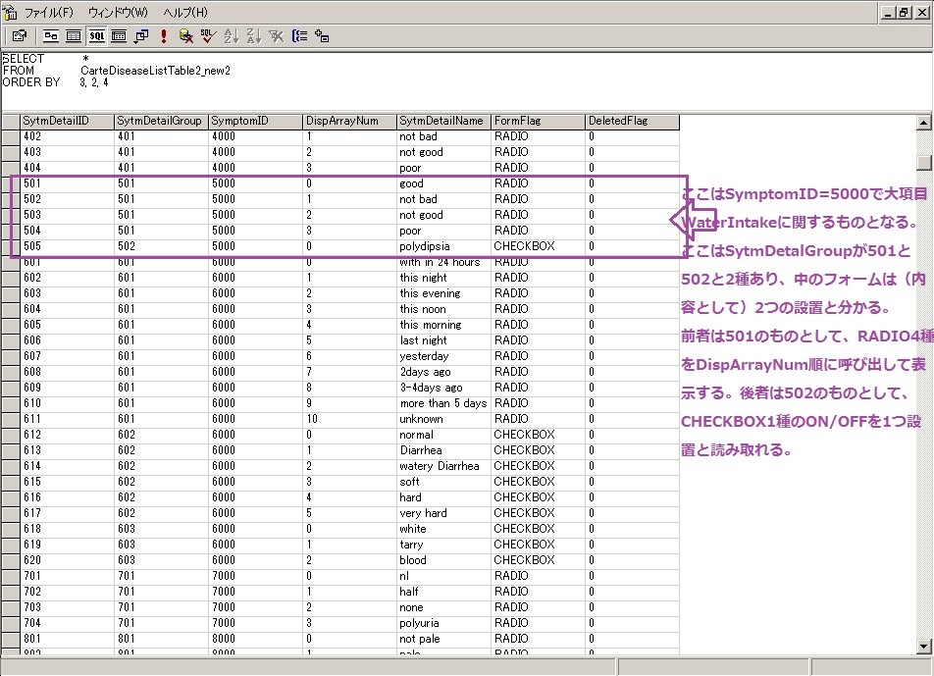The height and width of the screenshot is (676, 934).
Task: Click the Add Table icon
Action: pyautogui.click(x=323, y=36)
